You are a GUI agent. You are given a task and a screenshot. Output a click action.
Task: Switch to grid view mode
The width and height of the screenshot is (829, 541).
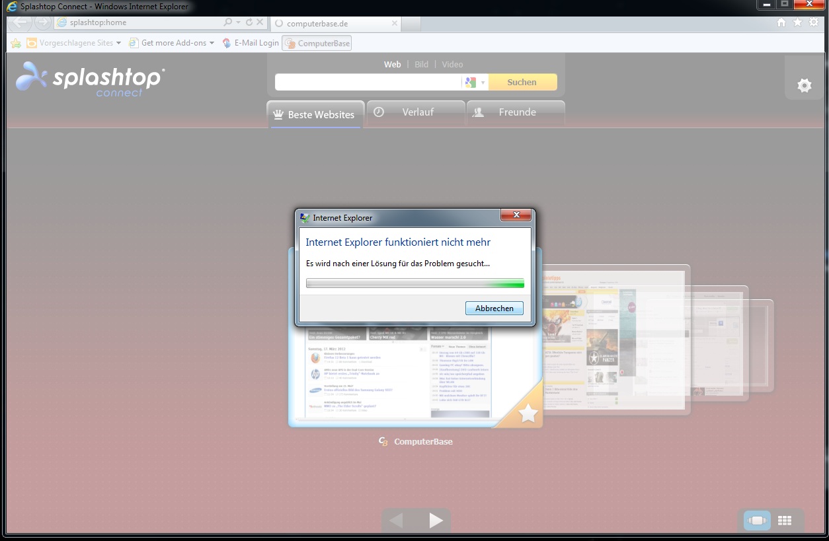[785, 521]
